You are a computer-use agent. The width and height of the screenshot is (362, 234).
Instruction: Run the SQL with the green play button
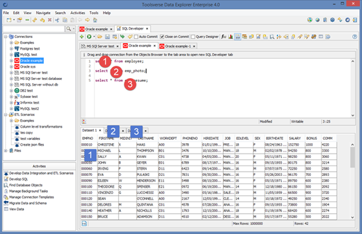(89, 37)
